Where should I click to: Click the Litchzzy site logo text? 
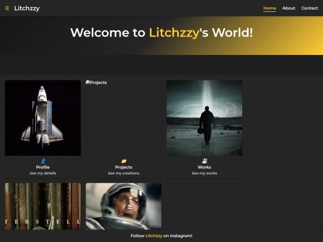27,8
